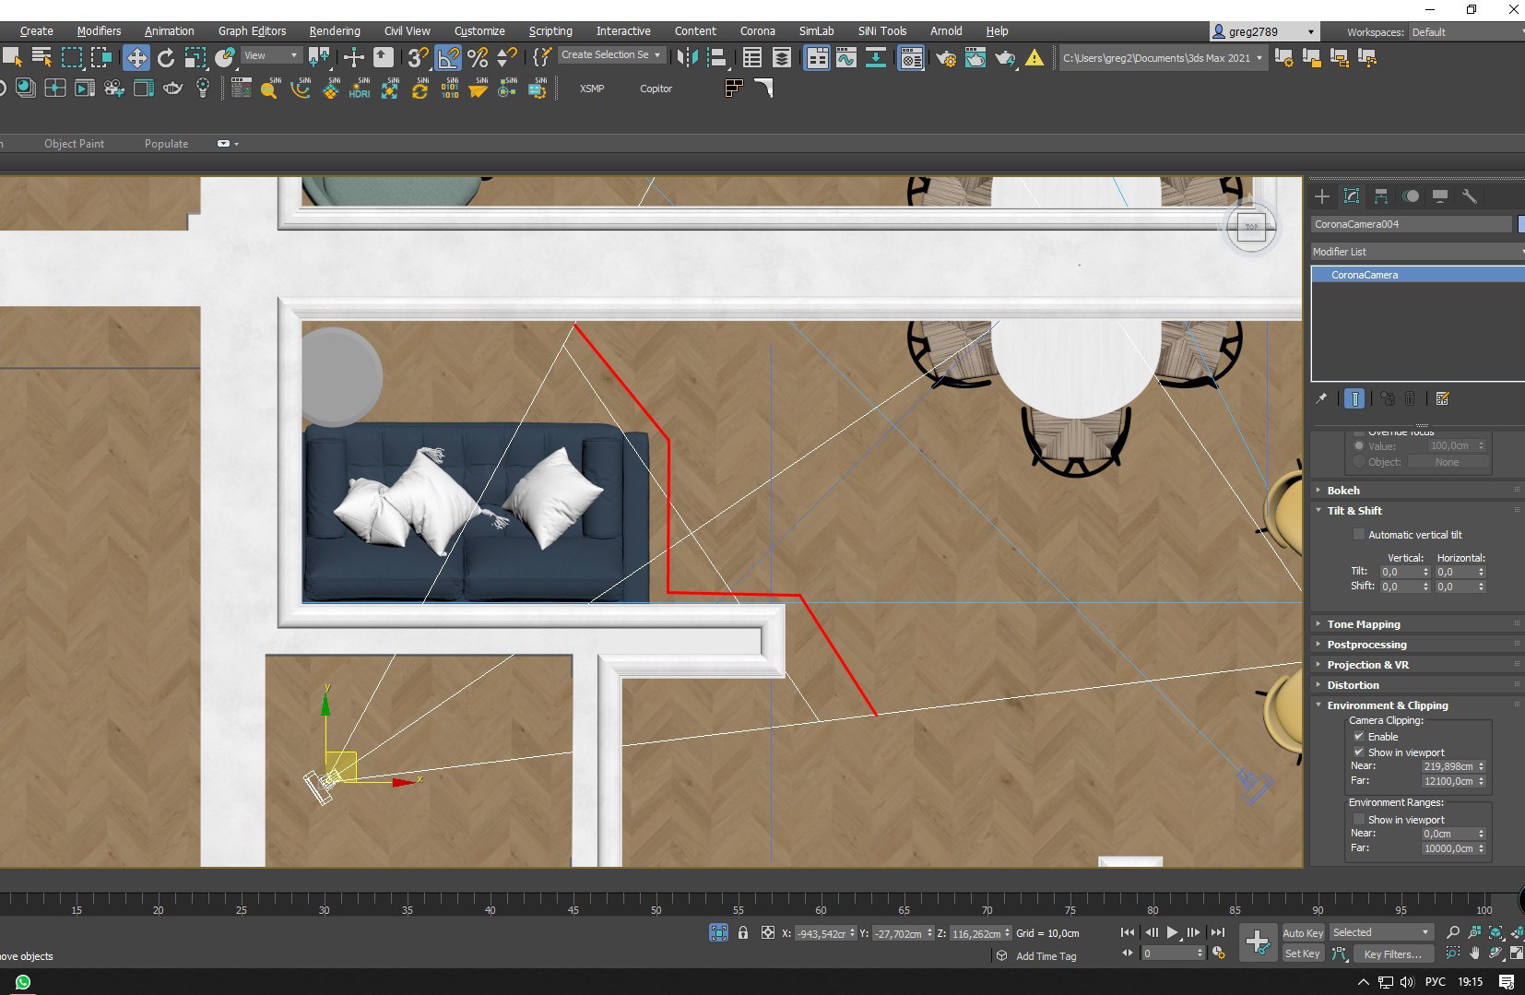Screen dimensions: 1525x995
Task: Open the Create panel plus icon
Action: pos(1322,195)
